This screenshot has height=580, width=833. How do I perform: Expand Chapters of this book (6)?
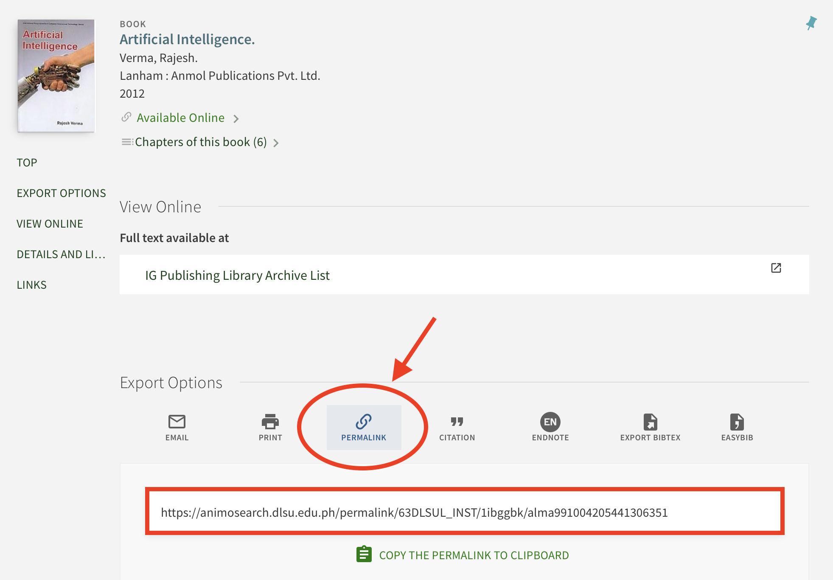pos(200,142)
